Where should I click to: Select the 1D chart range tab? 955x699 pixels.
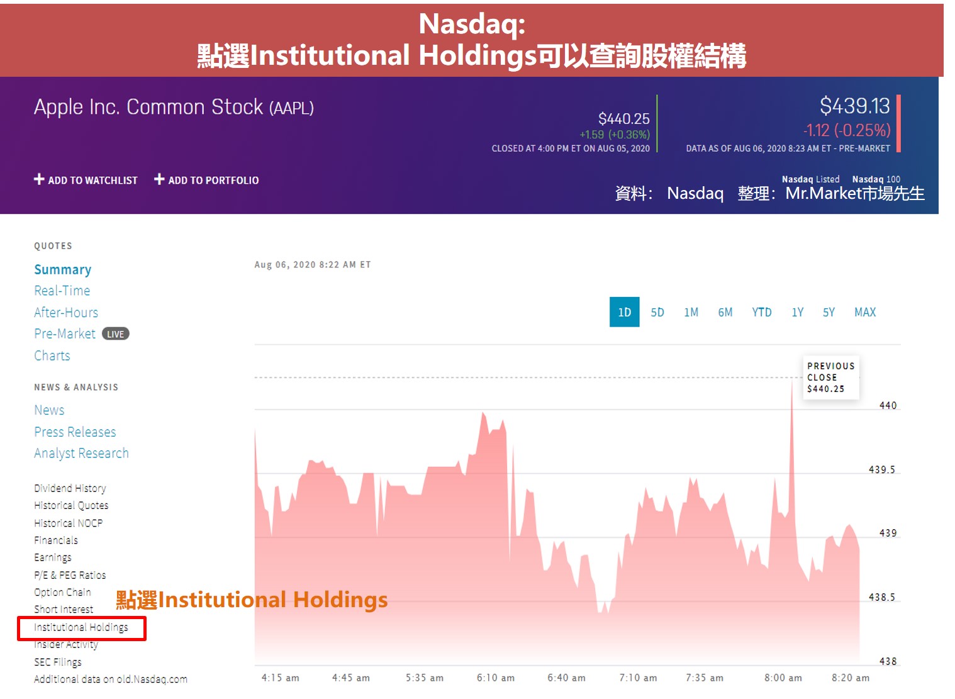click(624, 312)
